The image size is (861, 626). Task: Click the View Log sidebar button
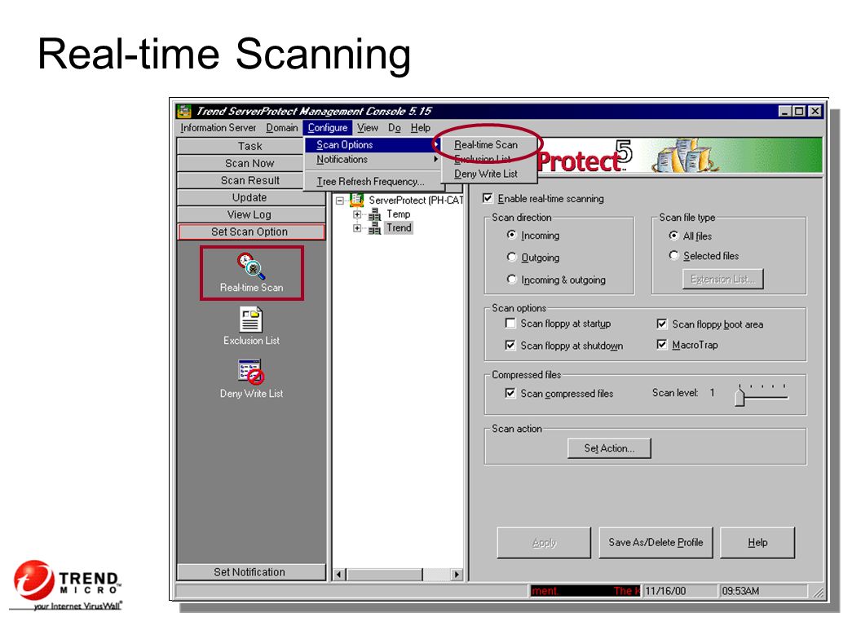coord(250,214)
